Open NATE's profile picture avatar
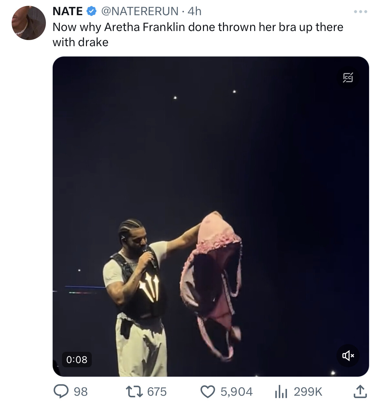This screenshot has width=381, height=407. point(29,23)
